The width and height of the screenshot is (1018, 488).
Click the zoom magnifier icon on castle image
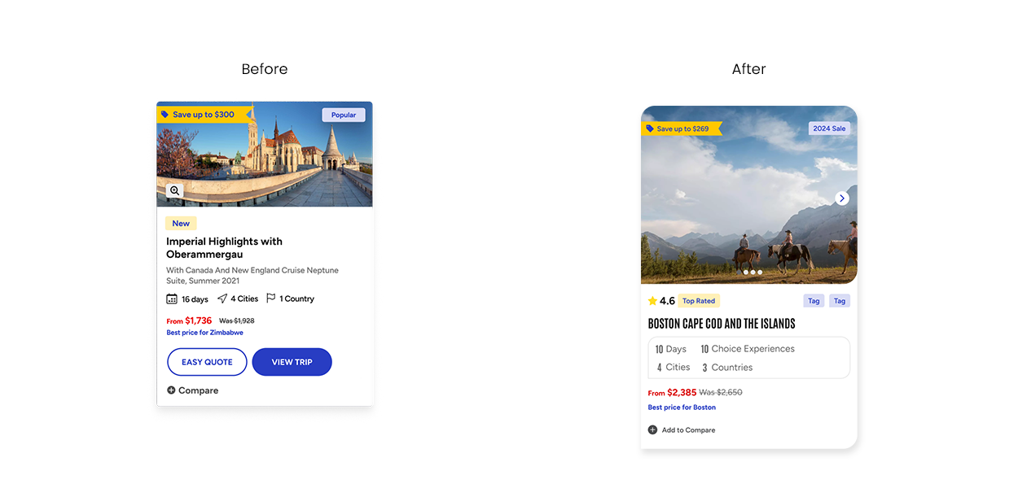pos(174,190)
